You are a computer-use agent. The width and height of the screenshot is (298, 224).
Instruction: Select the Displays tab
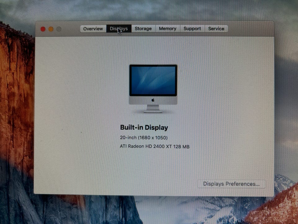coord(119,29)
